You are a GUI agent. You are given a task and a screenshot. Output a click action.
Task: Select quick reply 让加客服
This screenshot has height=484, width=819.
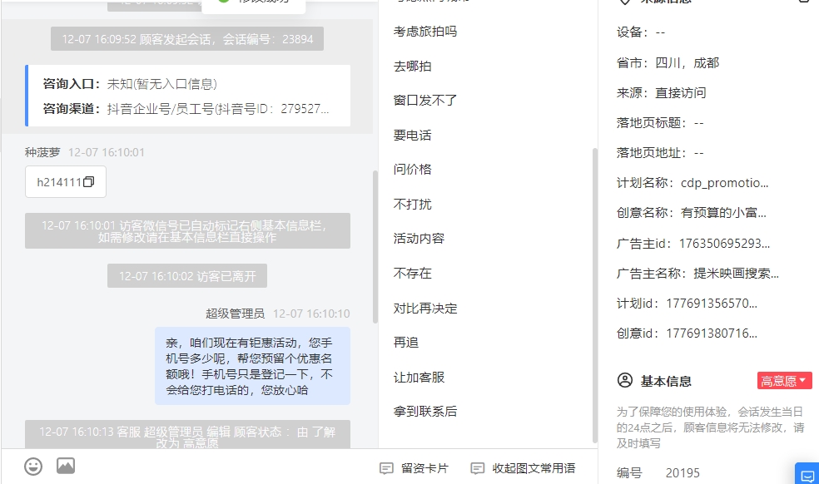click(419, 377)
